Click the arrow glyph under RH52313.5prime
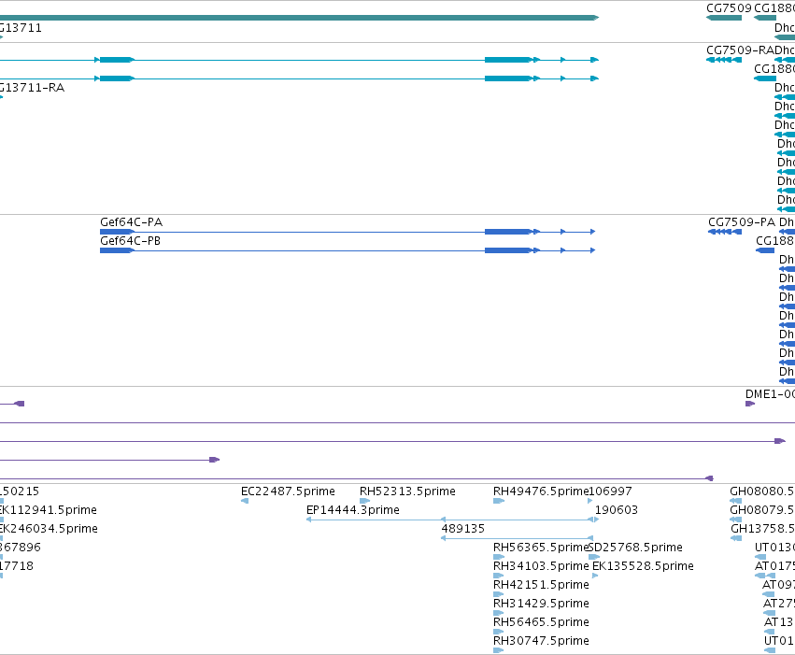 pyautogui.click(x=364, y=501)
